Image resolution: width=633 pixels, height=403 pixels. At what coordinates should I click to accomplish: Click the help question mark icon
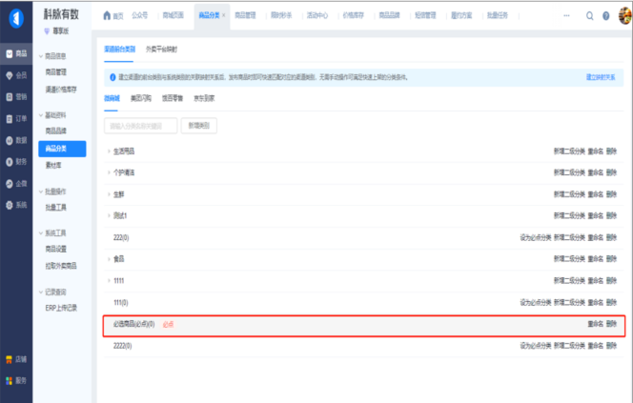(x=606, y=16)
